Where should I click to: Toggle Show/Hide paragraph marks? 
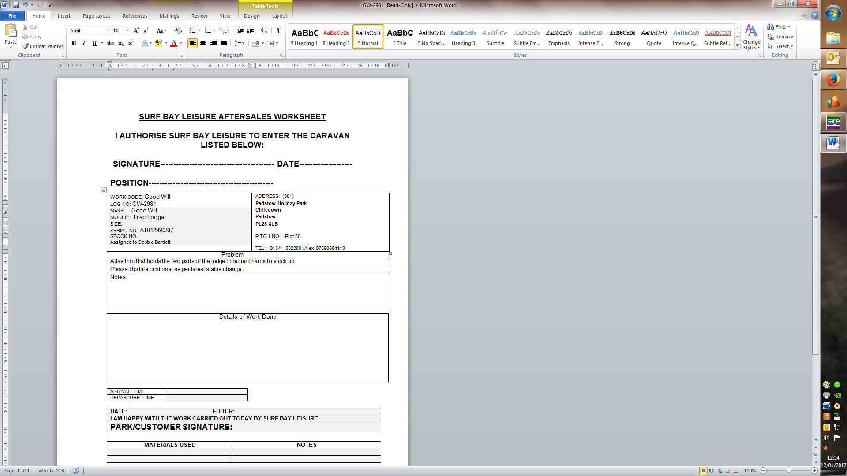pyautogui.click(x=279, y=30)
